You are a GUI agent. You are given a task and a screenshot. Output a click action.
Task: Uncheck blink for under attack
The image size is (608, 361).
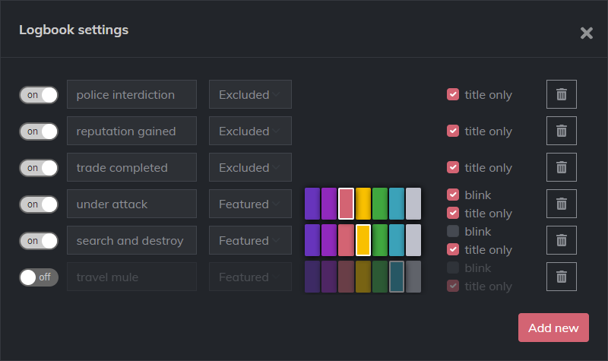coord(453,195)
